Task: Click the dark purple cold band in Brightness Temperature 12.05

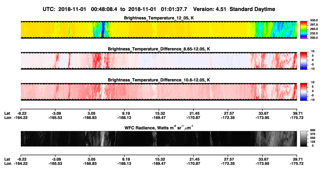Action: (103, 30)
